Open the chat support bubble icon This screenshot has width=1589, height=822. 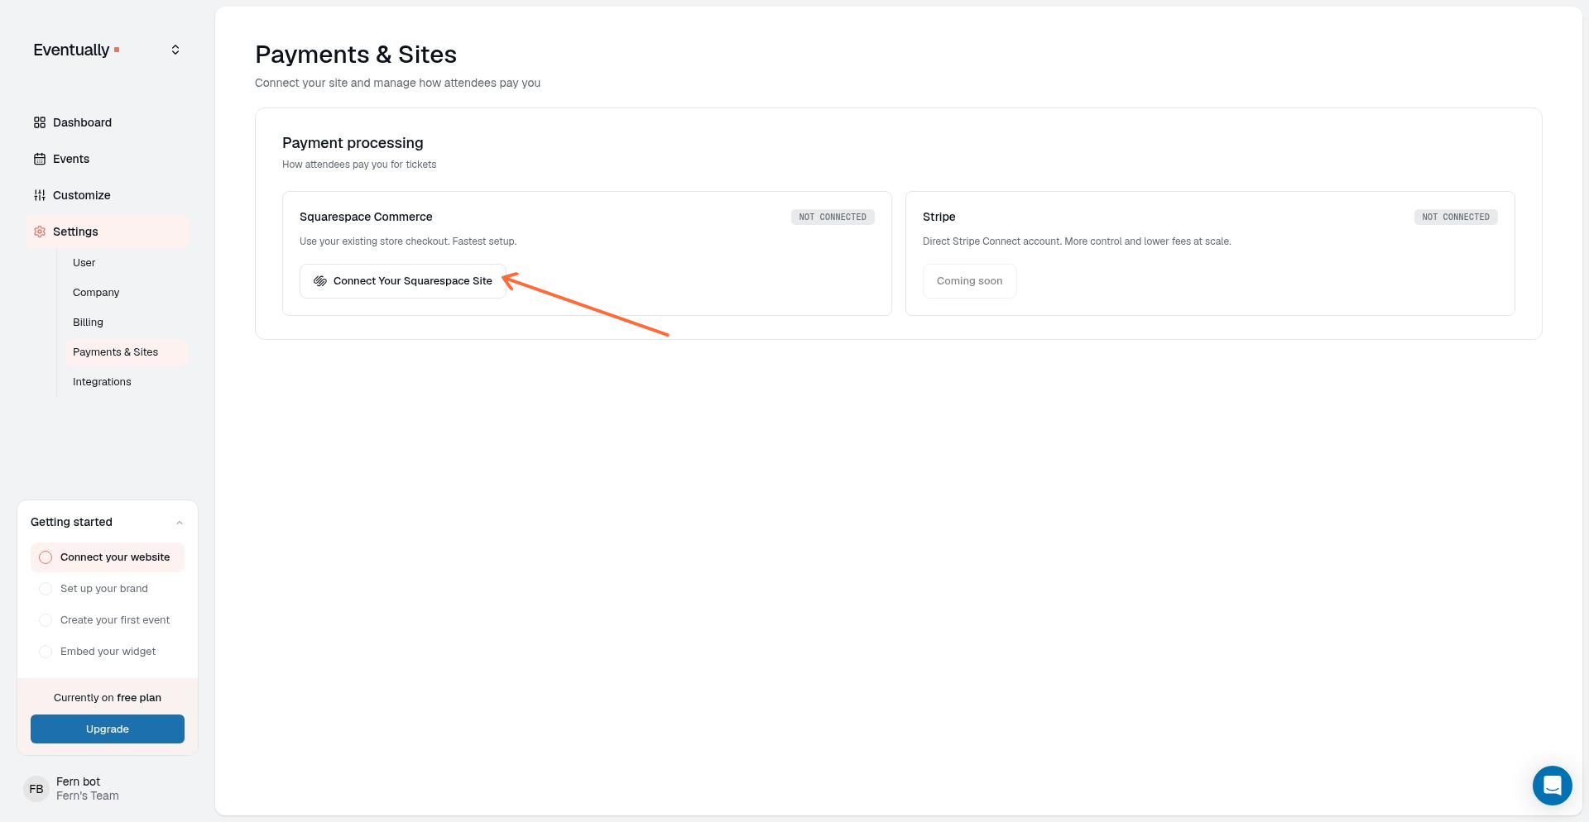pos(1552,785)
